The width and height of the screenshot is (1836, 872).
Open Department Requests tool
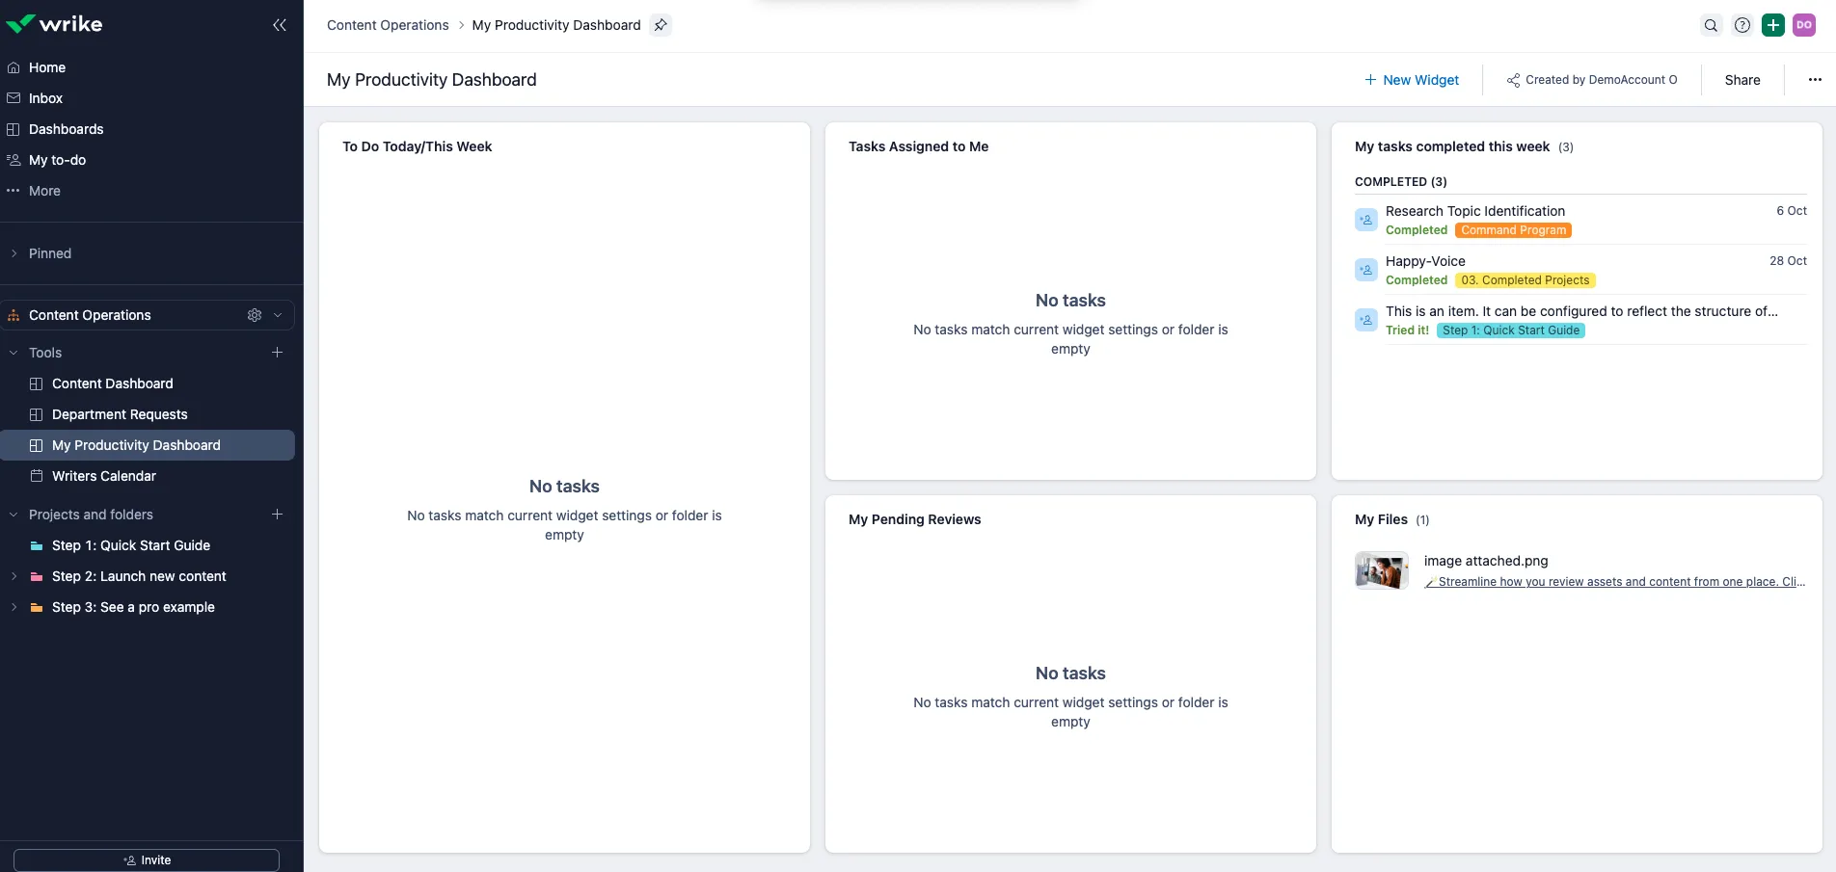click(120, 414)
